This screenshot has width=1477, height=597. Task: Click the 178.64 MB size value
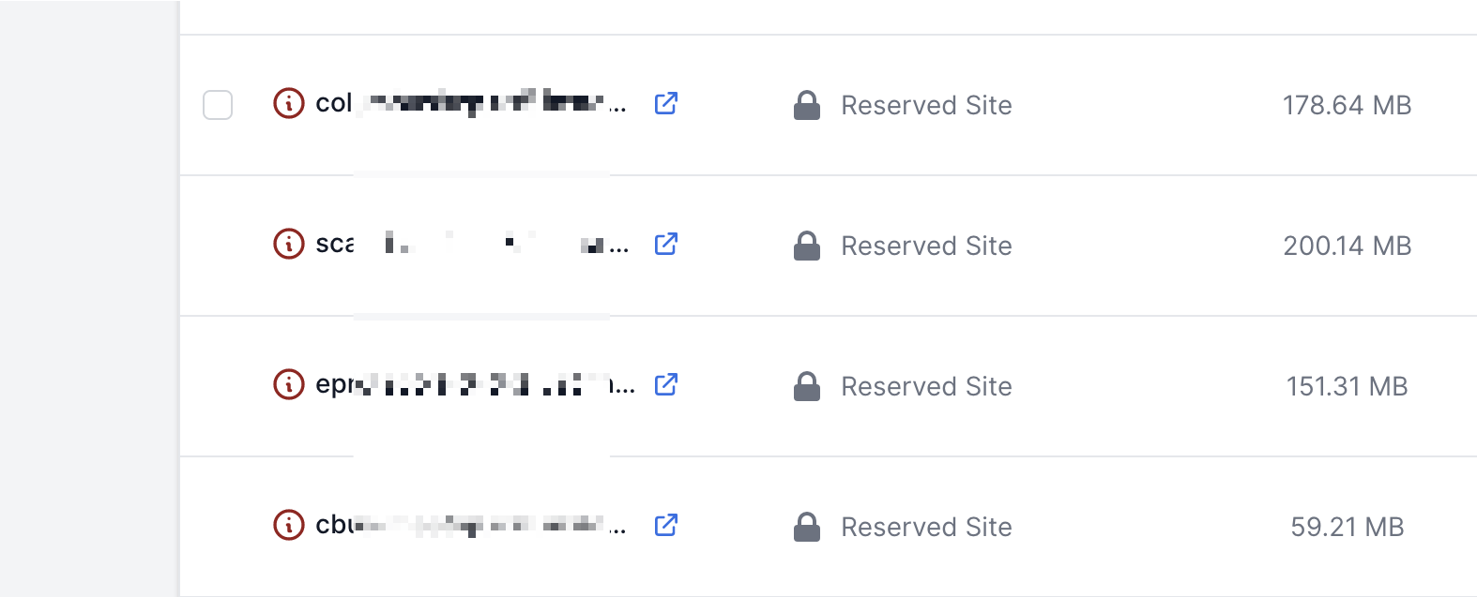1347,105
